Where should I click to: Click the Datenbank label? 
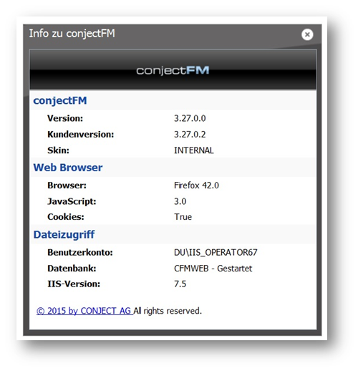tap(72, 269)
